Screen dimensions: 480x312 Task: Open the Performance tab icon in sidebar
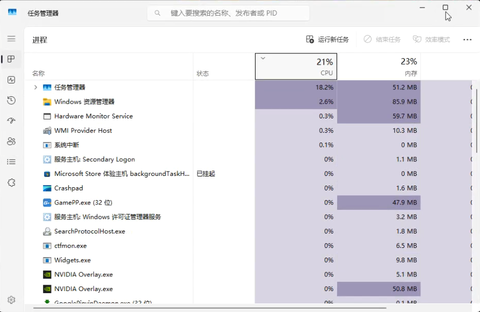11,80
